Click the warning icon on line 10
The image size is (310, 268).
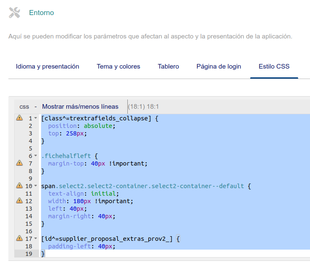[x=19, y=186]
